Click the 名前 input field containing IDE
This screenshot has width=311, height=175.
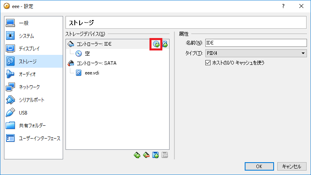coord(256,43)
